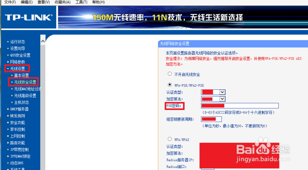308x170 pixels.
Task: Open the 查看(V) menu
Action: click(x=44, y=2)
